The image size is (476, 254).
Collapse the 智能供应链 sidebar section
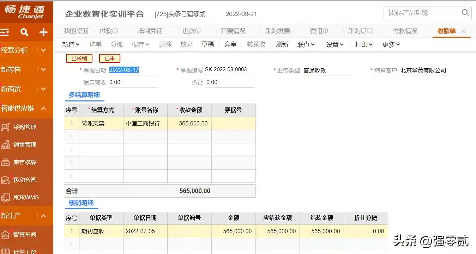coord(43,109)
